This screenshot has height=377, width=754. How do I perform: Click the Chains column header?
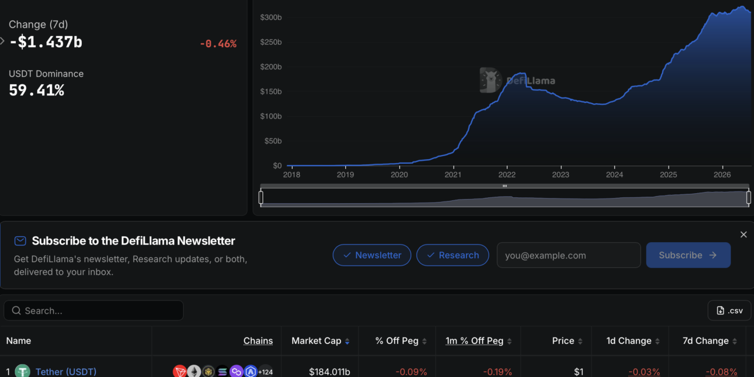tap(258, 341)
